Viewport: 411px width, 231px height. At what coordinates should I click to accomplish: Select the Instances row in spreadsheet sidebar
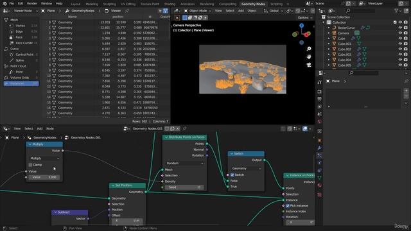(21, 83)
